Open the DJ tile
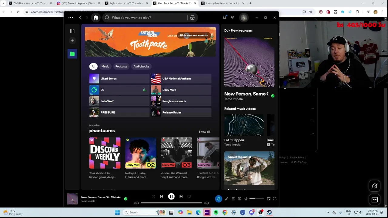The image size is (388, 218). click(119, 90)
